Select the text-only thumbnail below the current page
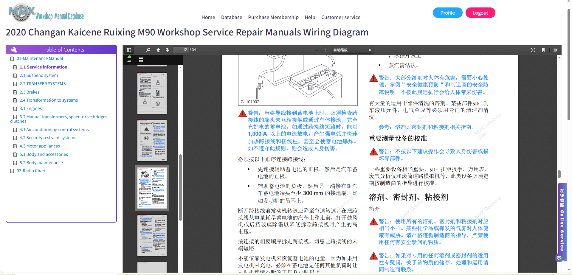572x275 pixels. 152,235
